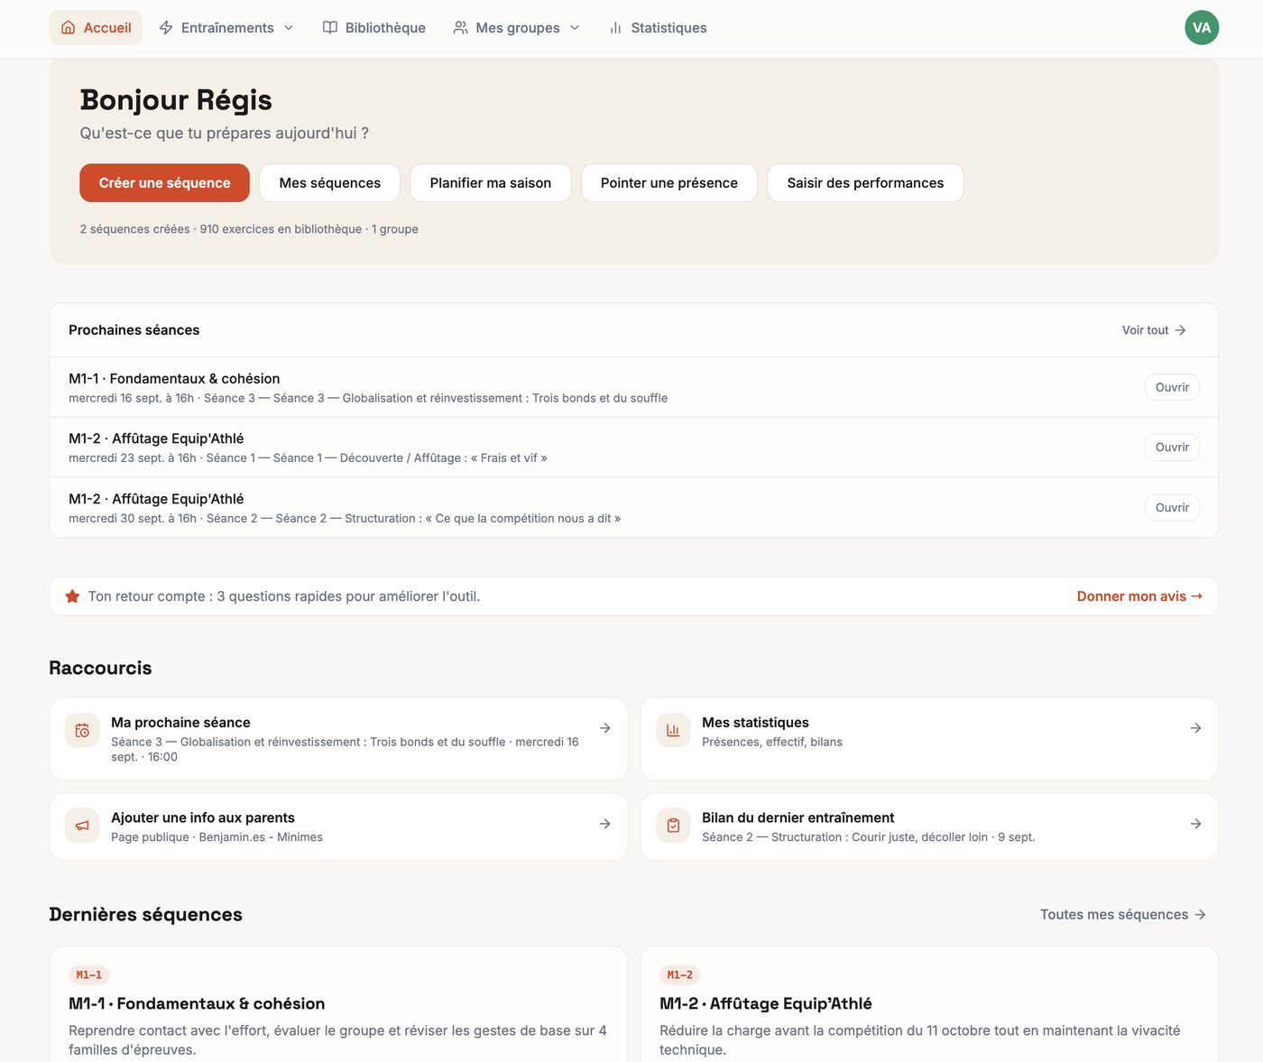This screenshot has width=1263, height=1062.
Task: Click the Donner mon avis link
Action: click(x=1139, y=596)
